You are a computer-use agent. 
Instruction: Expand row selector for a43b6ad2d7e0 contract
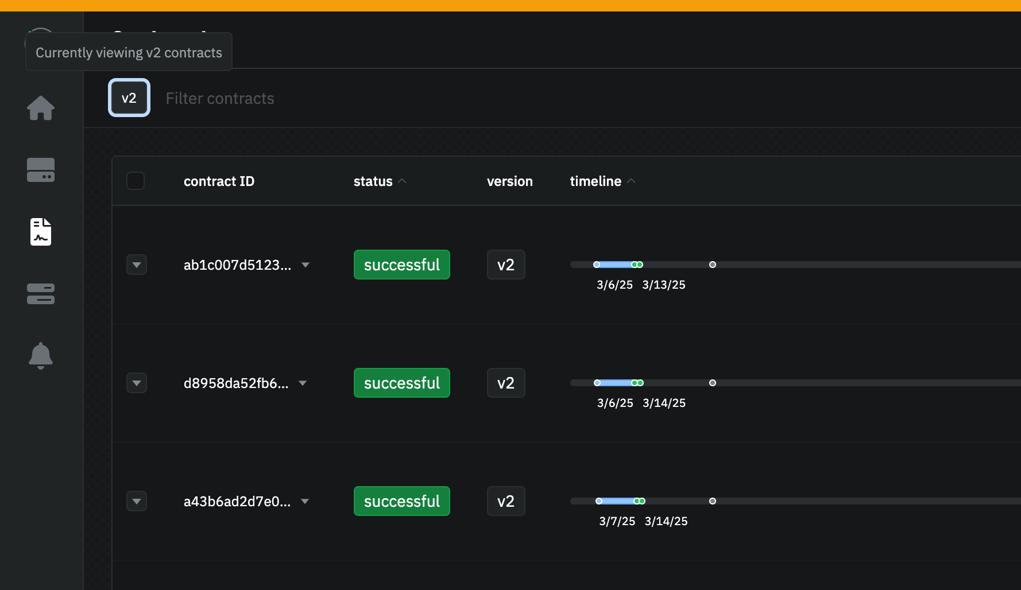click(137, 501)
